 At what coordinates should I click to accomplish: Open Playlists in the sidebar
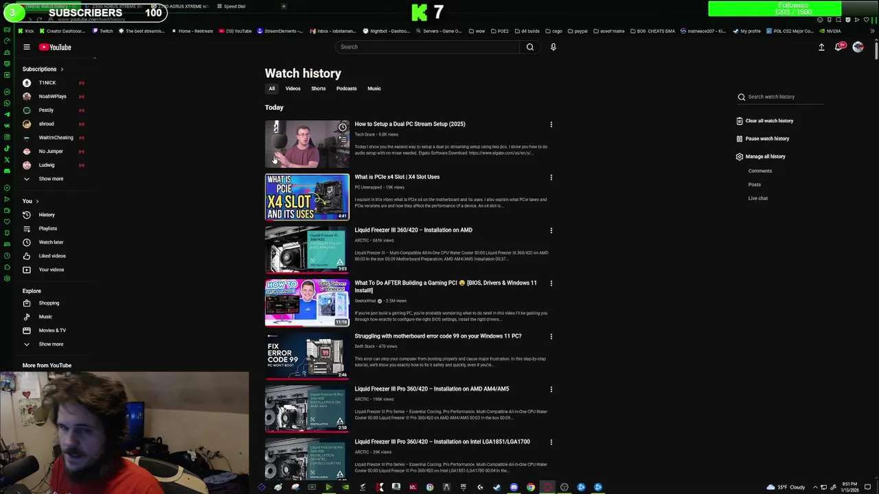point(48,228)
